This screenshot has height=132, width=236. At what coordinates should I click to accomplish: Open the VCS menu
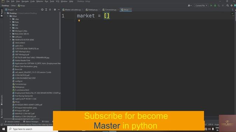58,1
